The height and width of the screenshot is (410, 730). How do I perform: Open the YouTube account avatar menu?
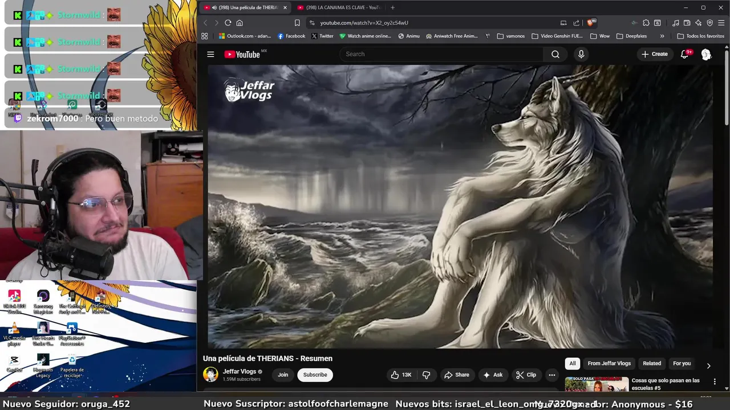coord(706,54)
